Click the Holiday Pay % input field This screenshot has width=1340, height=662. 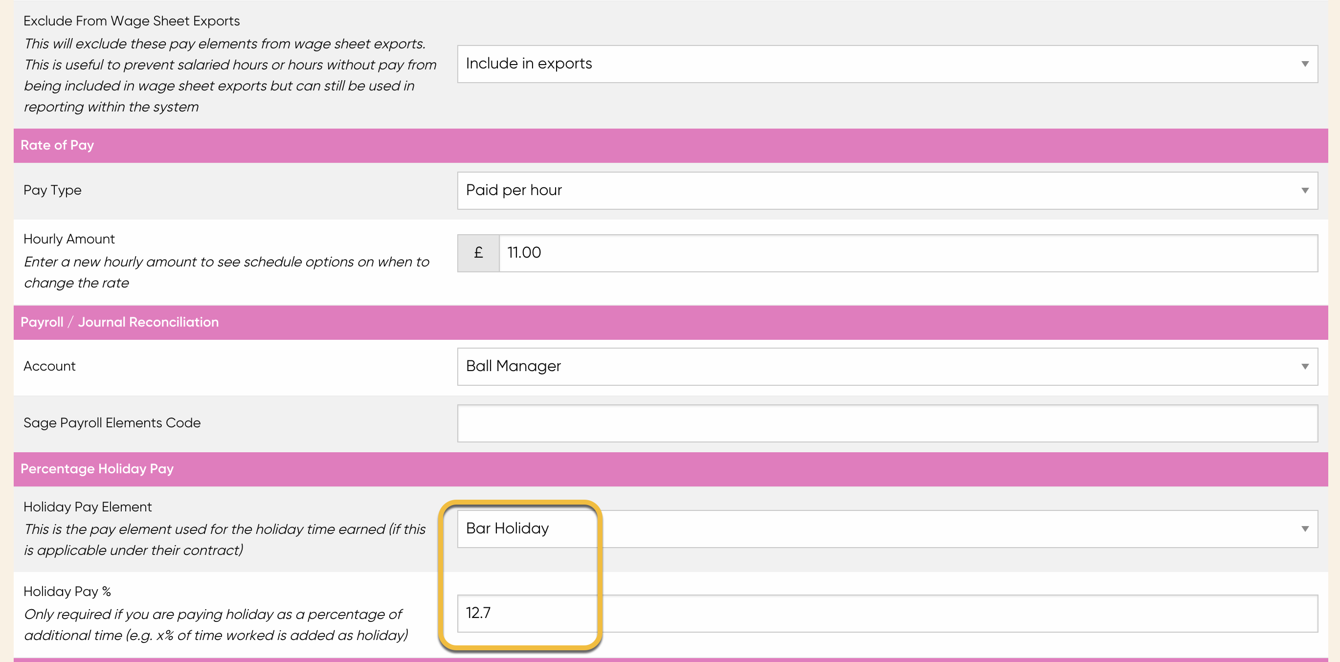[x=887, y=614]
